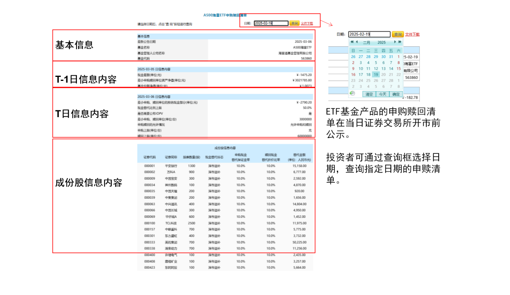Click the clock icon at calendar bottom-left

pyautogui.click(x=353, y=93)
